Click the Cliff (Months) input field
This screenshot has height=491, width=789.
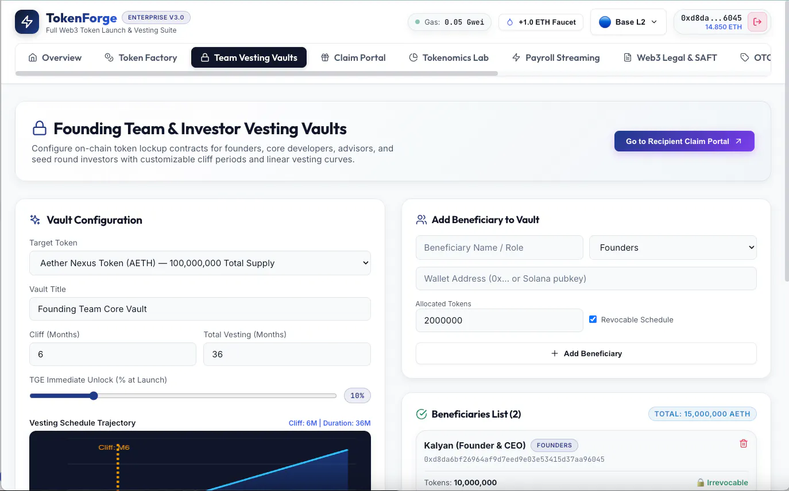tap(113, 354)
